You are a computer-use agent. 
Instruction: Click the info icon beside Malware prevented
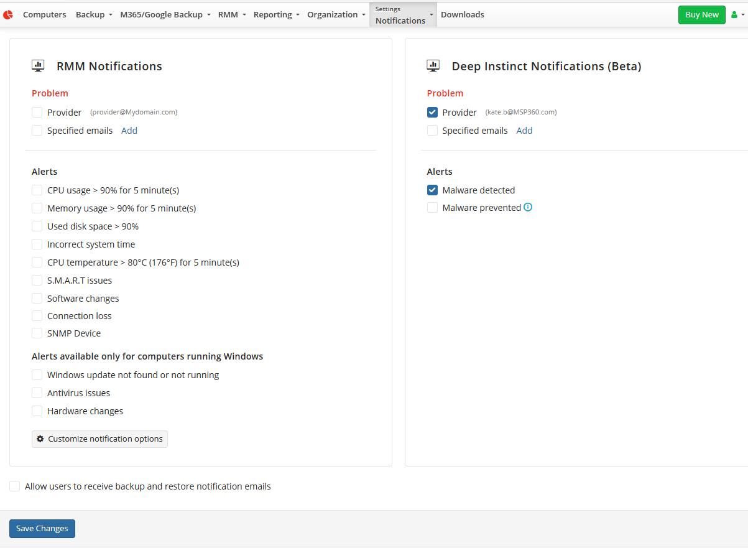[x=528, y=207]
